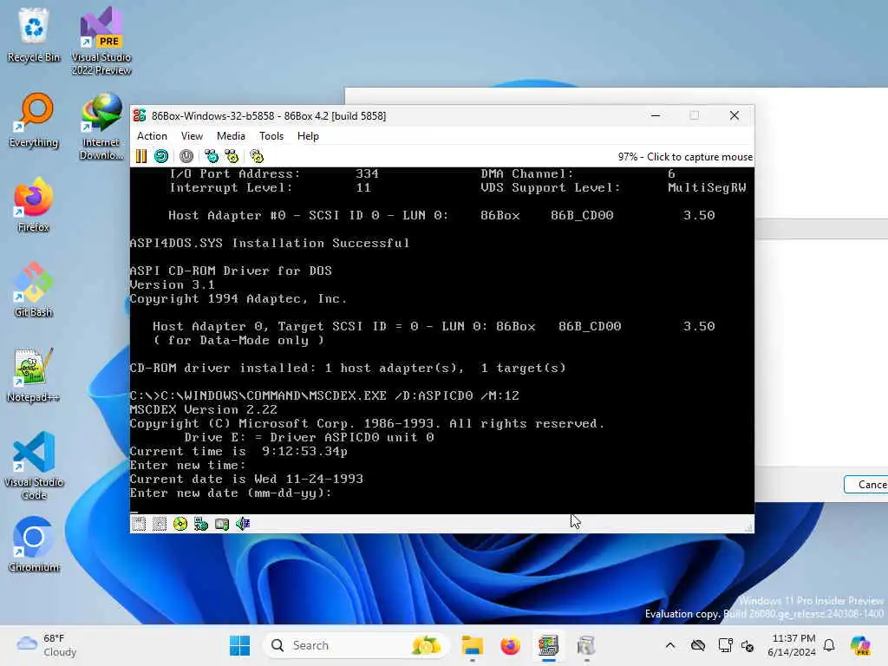
Task: Minimize the 86Box window
Action: coord(656,115)
